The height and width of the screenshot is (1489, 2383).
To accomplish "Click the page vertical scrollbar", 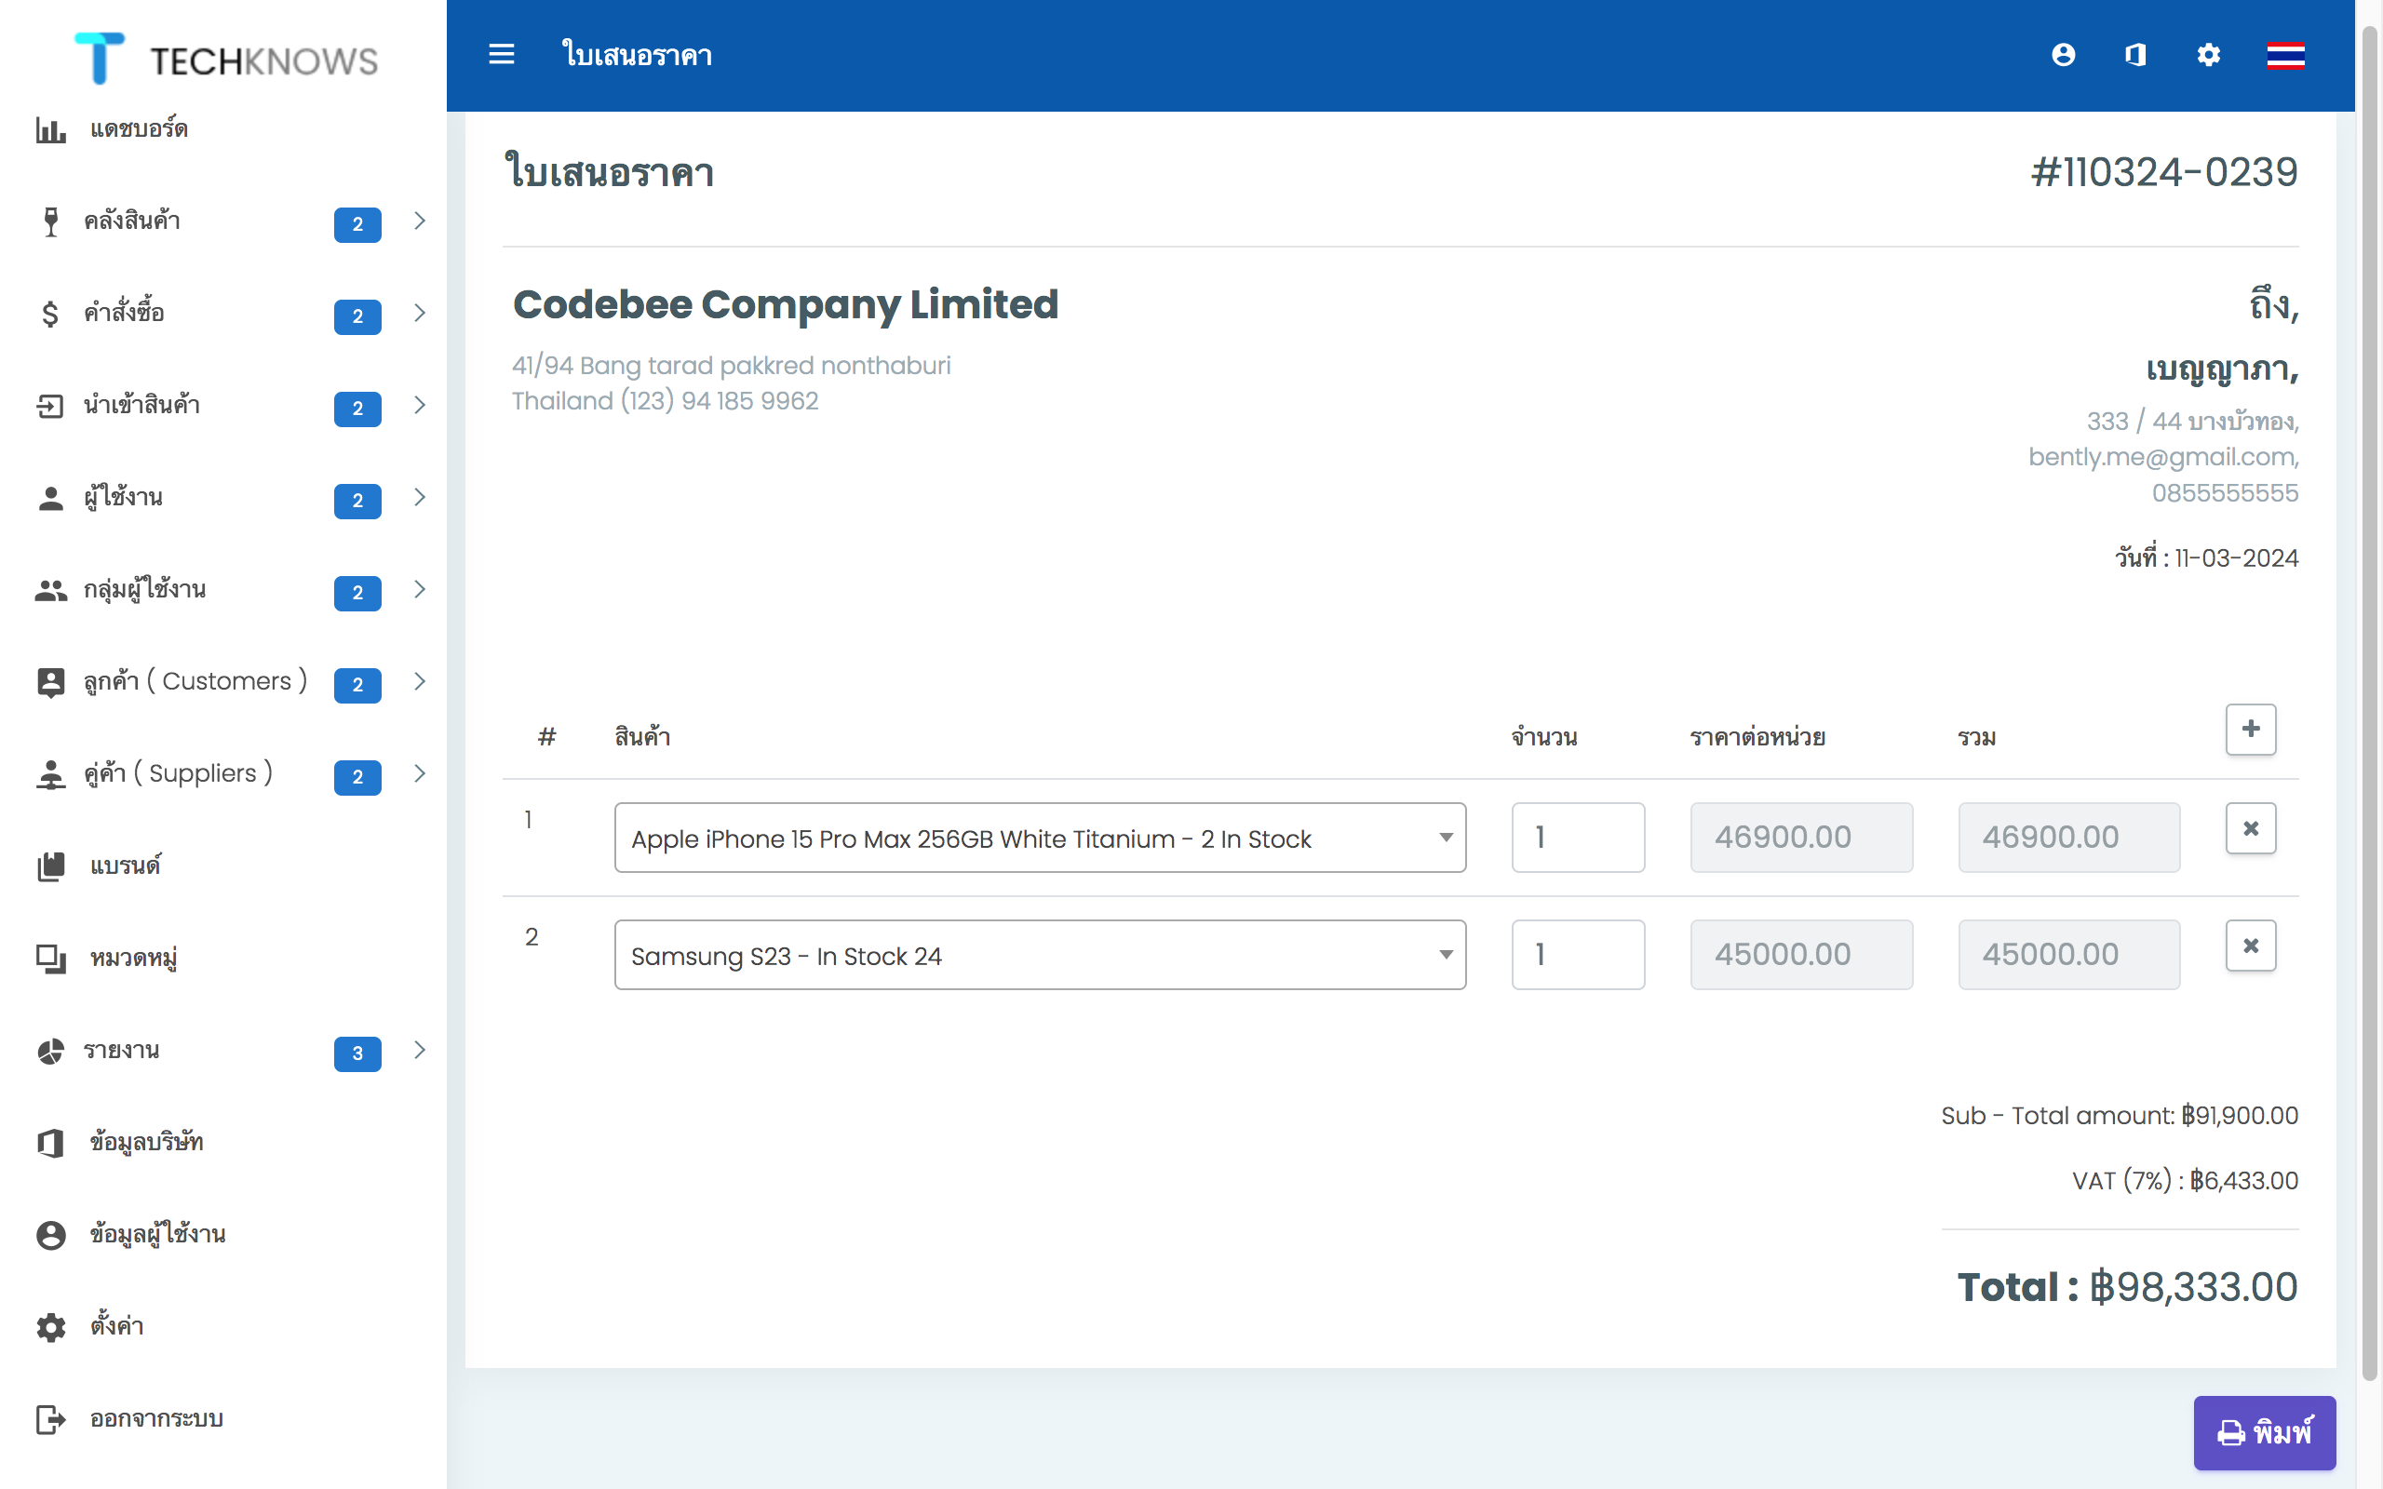I will [2370, 704].
